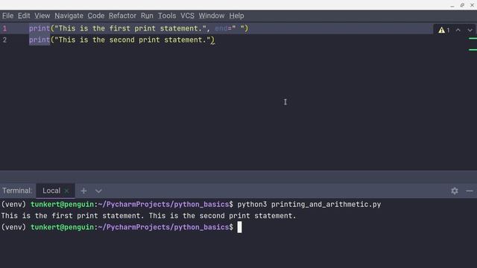Open the Tools menu
The width and height of the screenshot is (477, 268).
167,16
